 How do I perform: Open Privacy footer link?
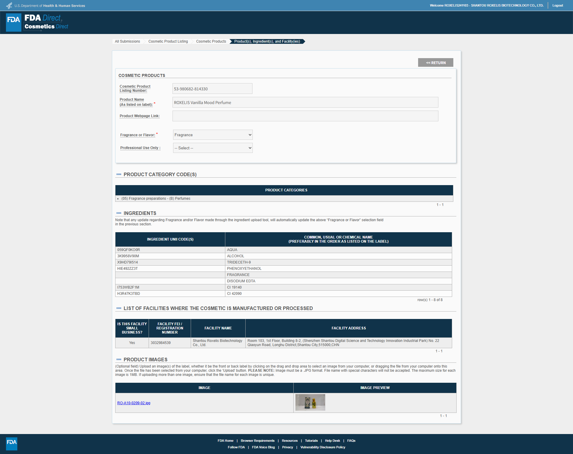(x=287, y=447)
